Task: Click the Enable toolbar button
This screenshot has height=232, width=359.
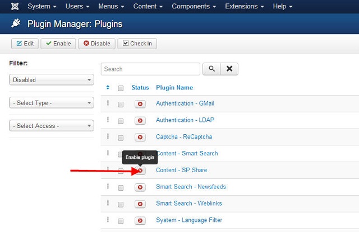Action: pyautogui.click(x=58, y=44)
